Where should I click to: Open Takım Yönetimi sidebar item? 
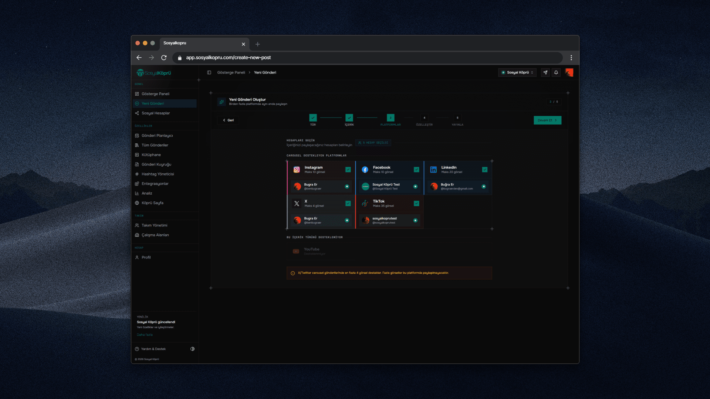tap(165, 225)
